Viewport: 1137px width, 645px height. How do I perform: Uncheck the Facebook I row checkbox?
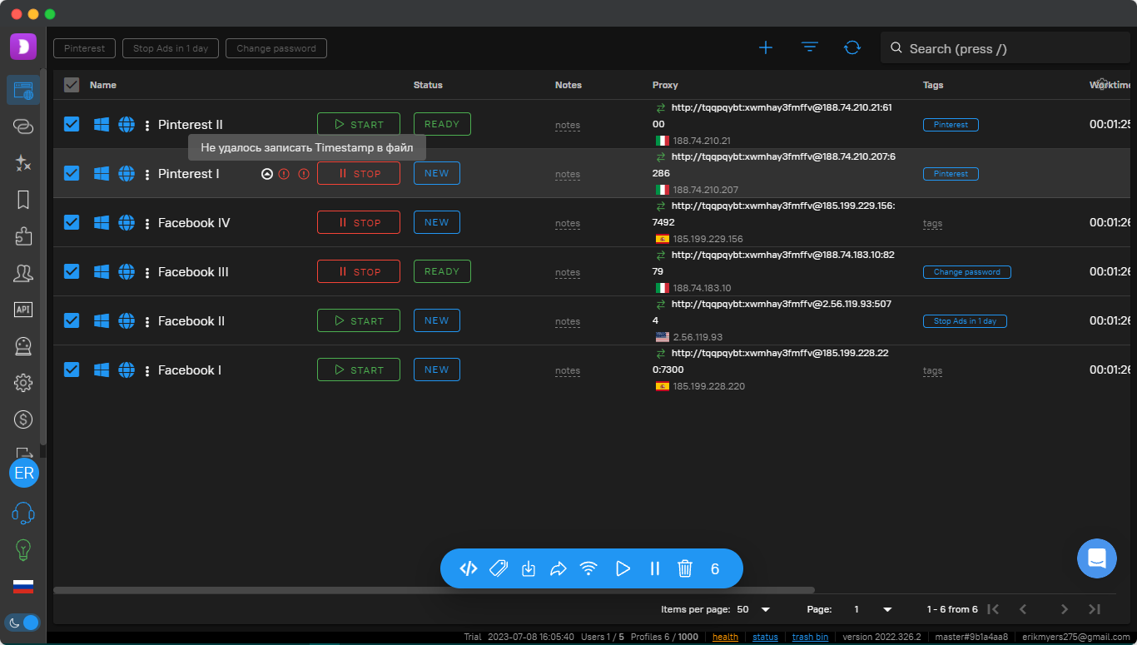(x=72, y=370)
